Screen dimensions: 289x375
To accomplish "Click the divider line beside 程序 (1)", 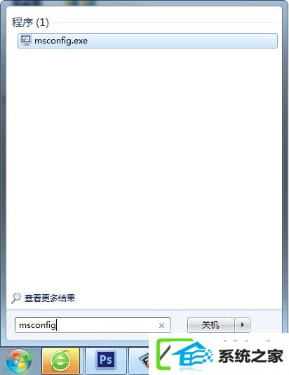I will (x=165, y=23).
